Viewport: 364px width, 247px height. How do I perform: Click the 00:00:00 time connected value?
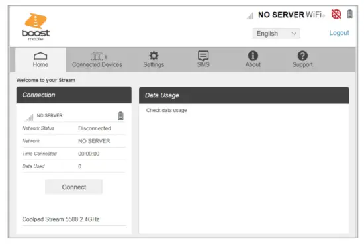pyautogui.click(x=89, y=154)
